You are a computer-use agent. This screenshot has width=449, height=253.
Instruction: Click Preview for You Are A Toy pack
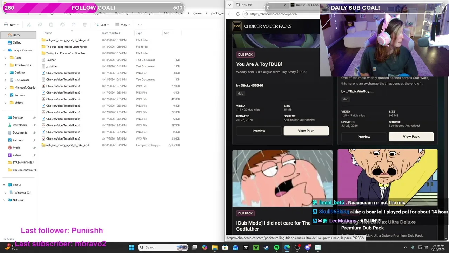(259, 131)
